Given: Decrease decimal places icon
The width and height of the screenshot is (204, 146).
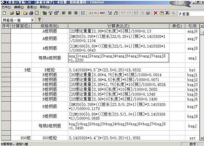Looking at the screenshot, I should click(116, 13).
